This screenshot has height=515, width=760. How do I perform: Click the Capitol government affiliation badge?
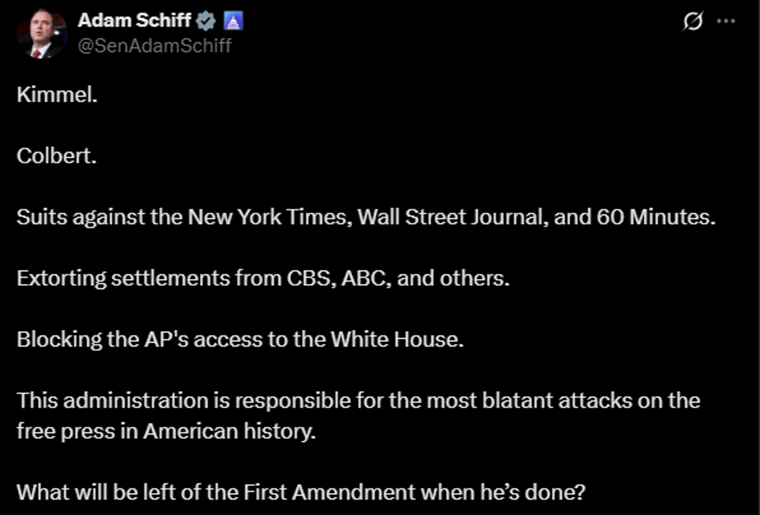pyautogui.click(x=233, y=21)
